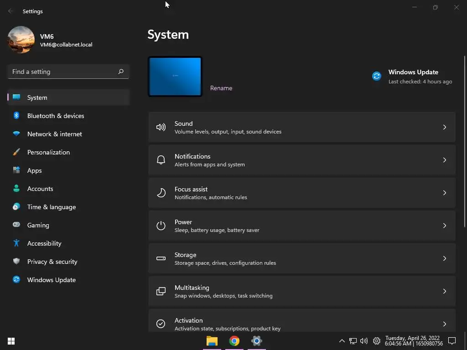Click the Gaming controller icon

click(x=16, y=225)
